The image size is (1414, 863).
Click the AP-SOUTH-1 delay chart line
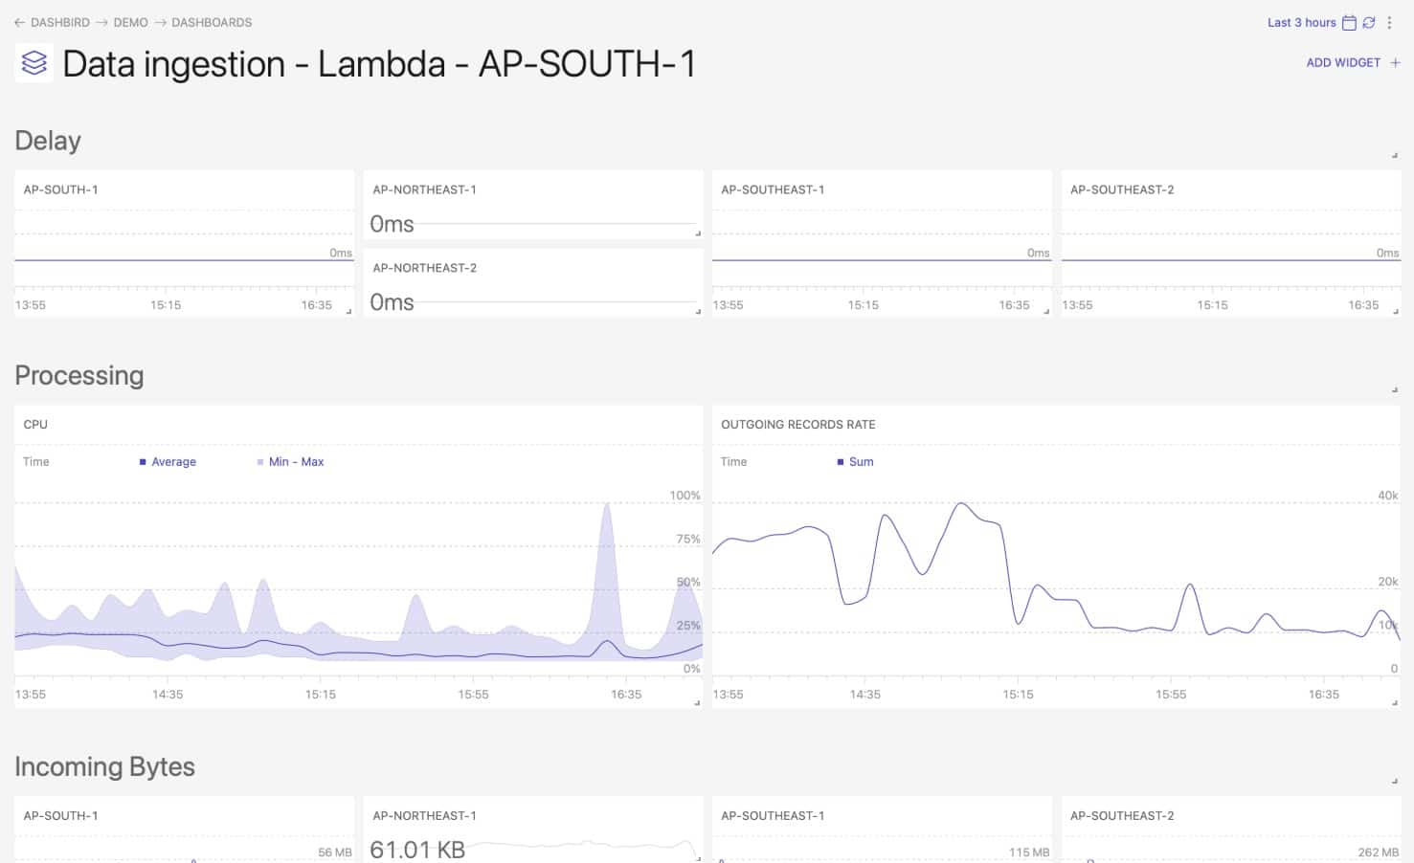click(x=184, y=259)
